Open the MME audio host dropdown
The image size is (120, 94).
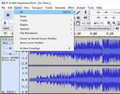point(8,29)
